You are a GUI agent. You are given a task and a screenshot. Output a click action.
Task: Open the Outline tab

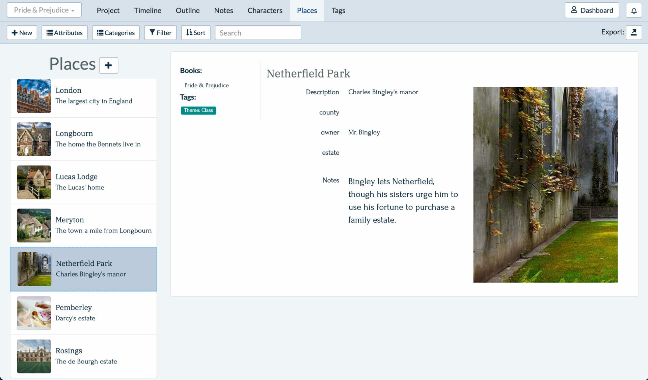pos(187,10)
